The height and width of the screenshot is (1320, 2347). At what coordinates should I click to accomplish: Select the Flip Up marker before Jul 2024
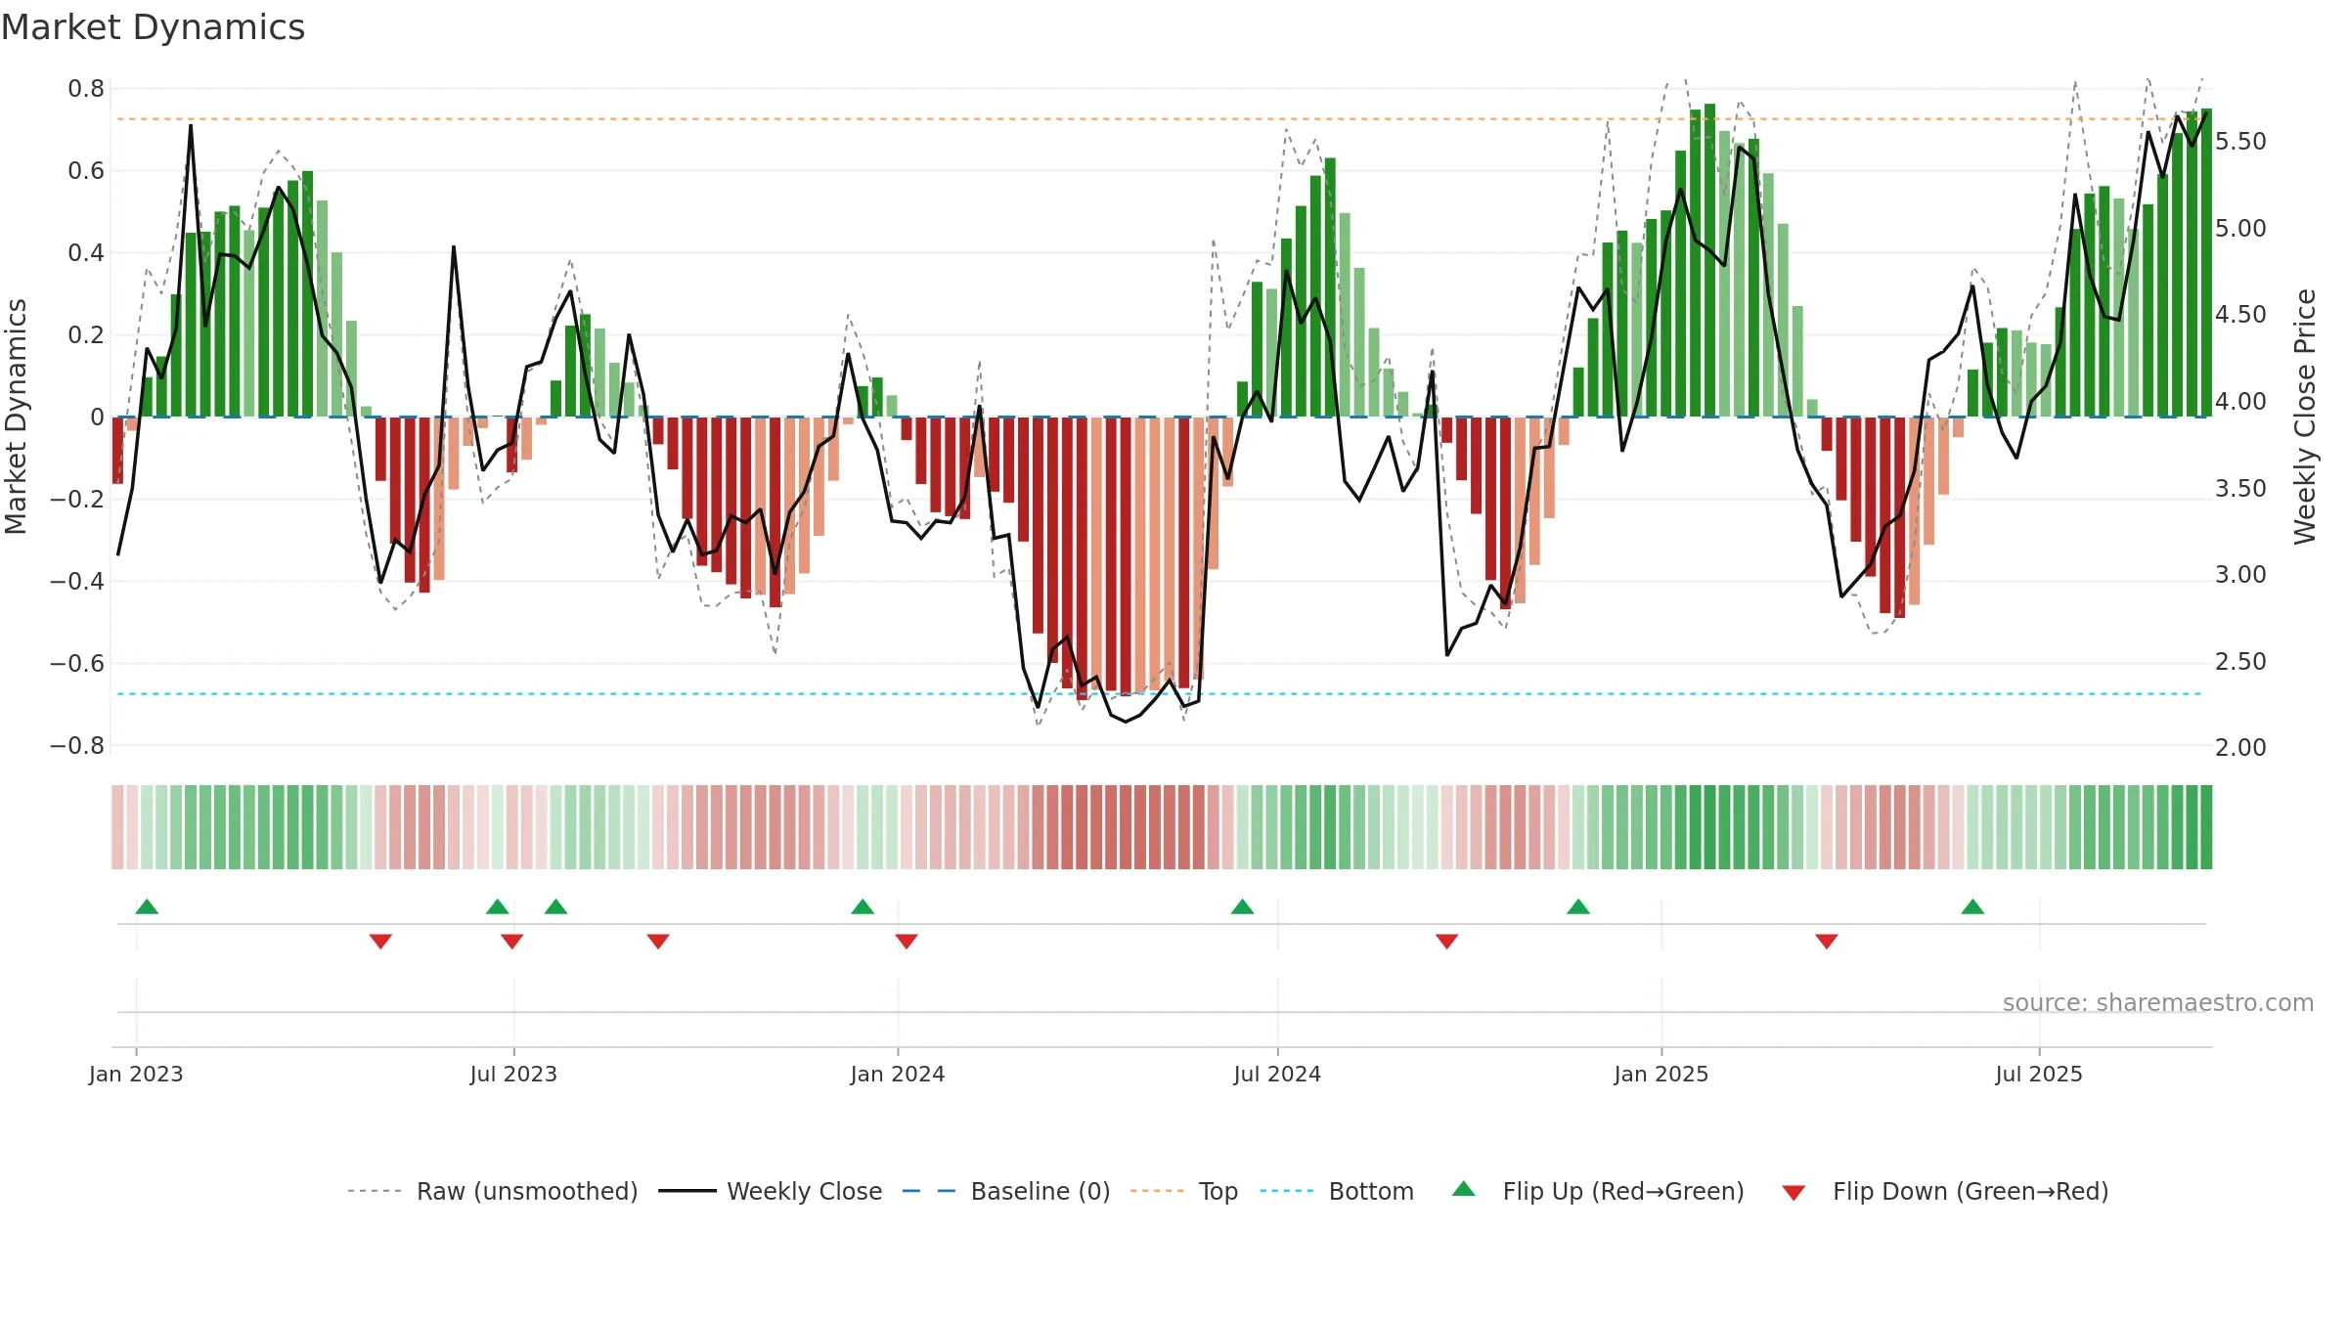pyautogui.click(x=1242, y=906)
